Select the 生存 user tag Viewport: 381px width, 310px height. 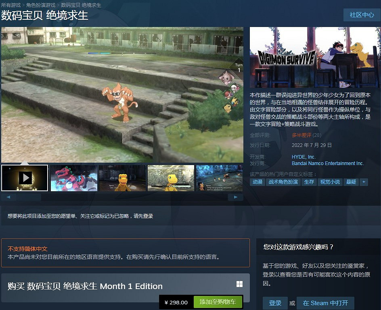[310, 182]
